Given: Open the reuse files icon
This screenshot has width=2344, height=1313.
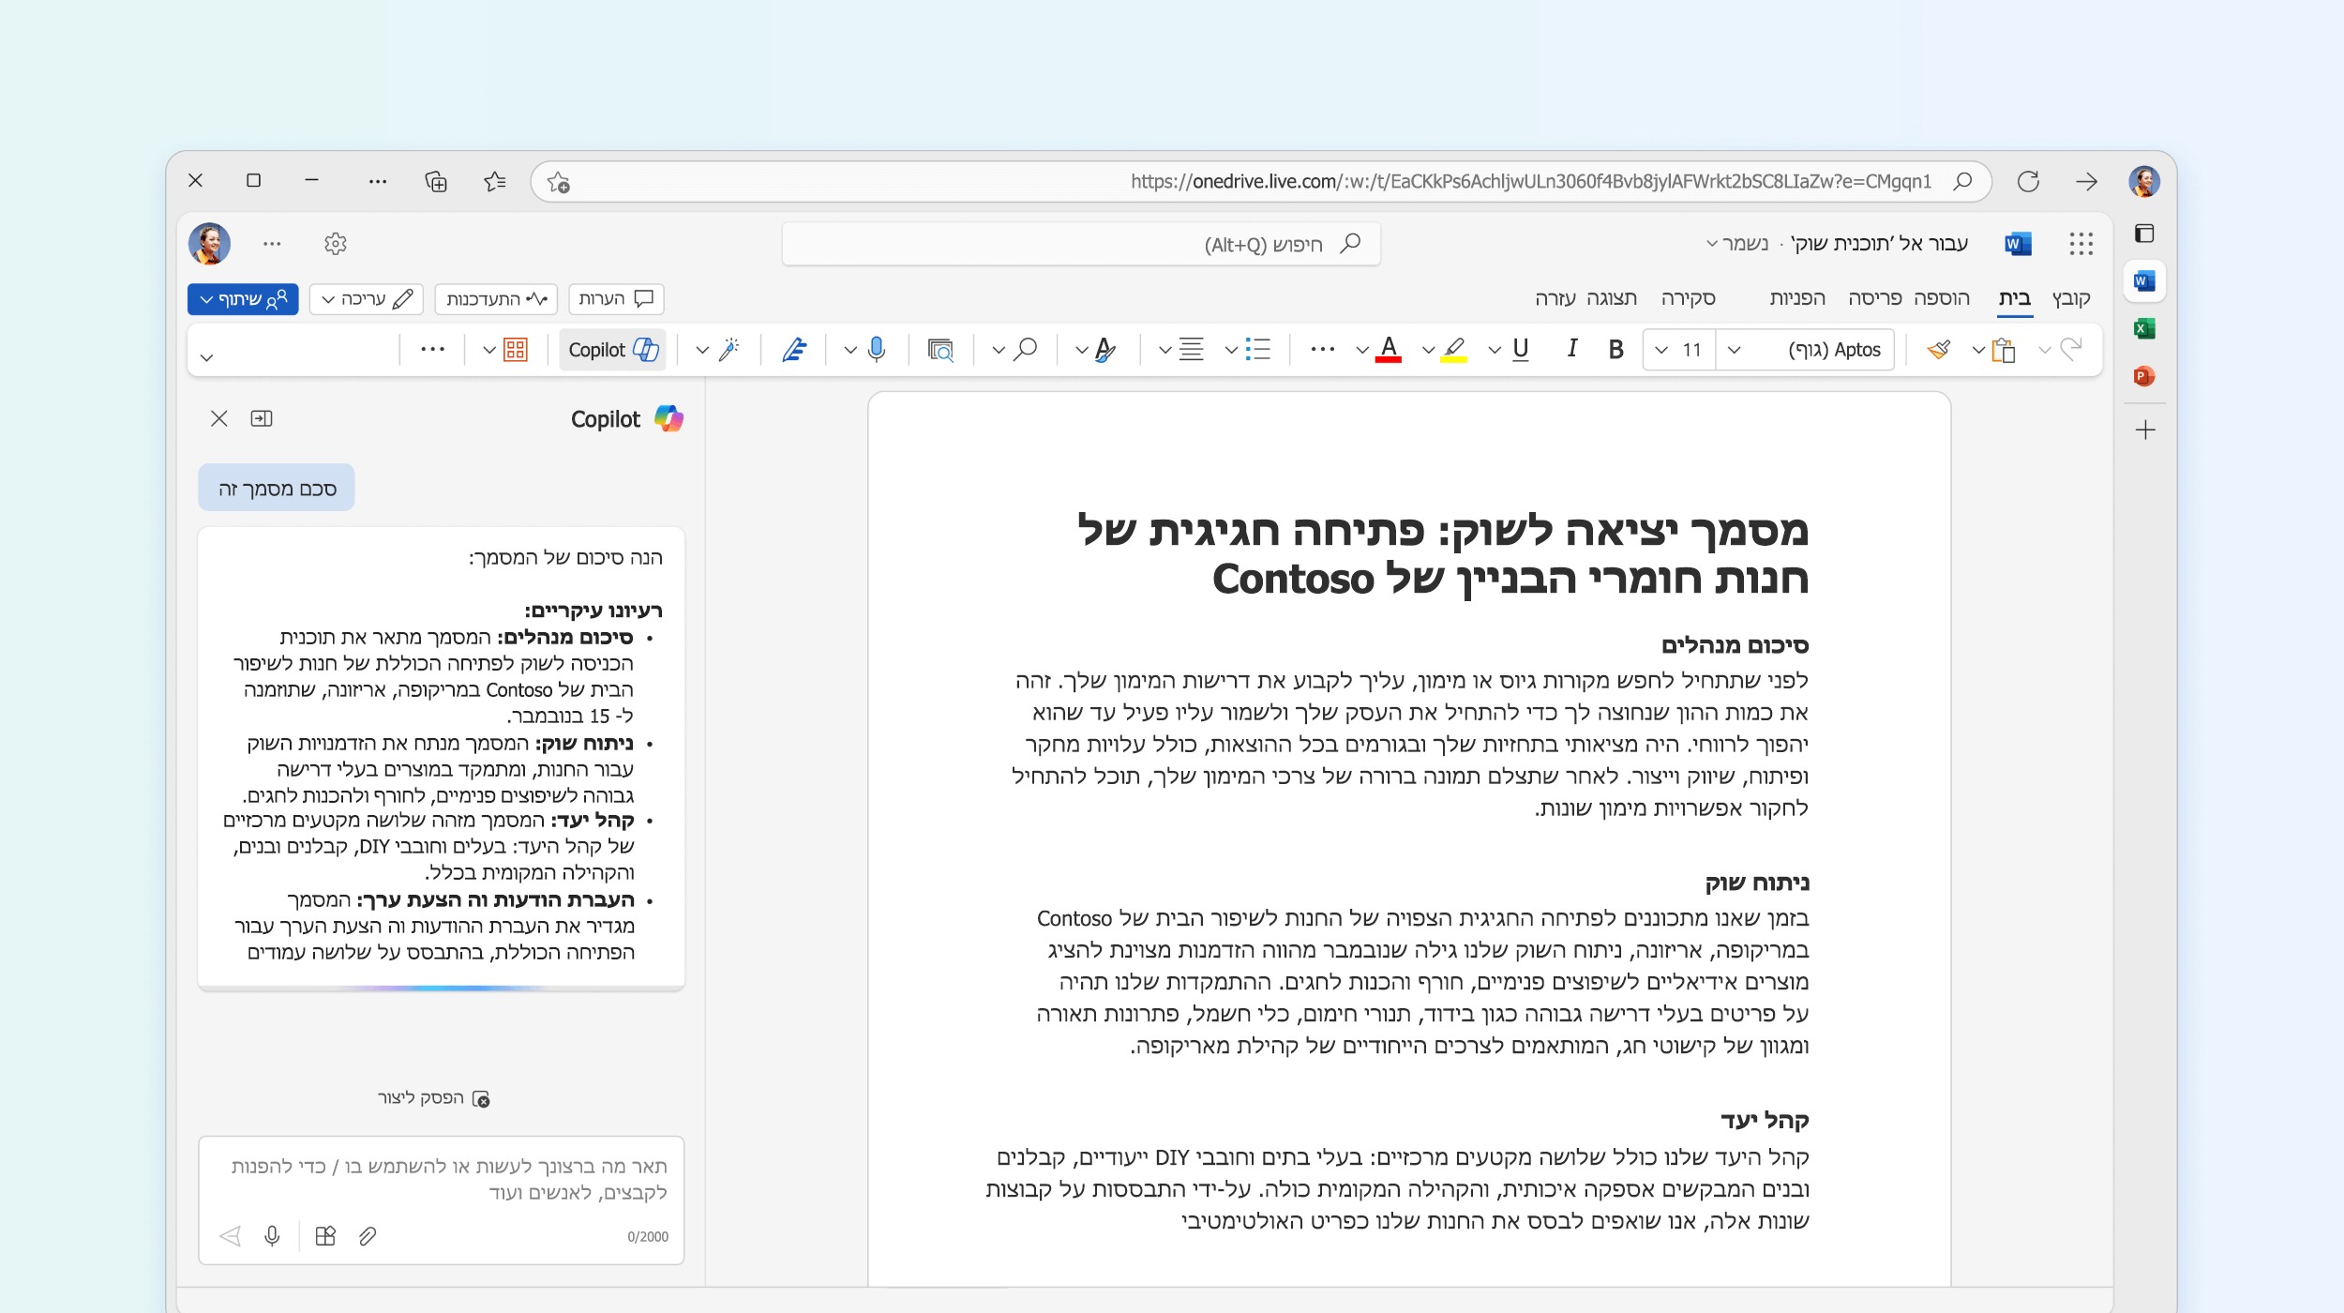Looking at the screenshot, I should [940, 350].
